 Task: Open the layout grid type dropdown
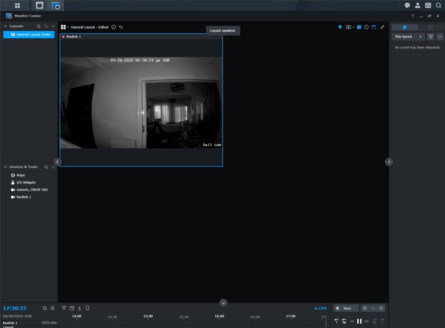(65, 27)
